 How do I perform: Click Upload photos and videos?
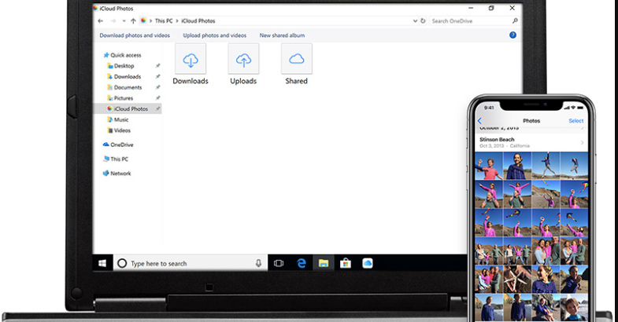pyautogui.click(x=215, y=35)
